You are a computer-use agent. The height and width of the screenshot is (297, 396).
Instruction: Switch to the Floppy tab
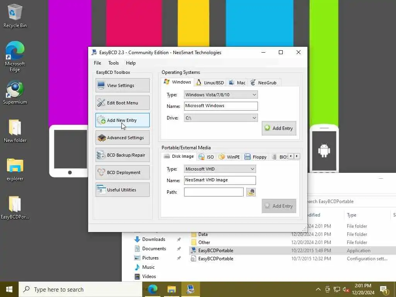pyautogui.click(x=256, y=157)
